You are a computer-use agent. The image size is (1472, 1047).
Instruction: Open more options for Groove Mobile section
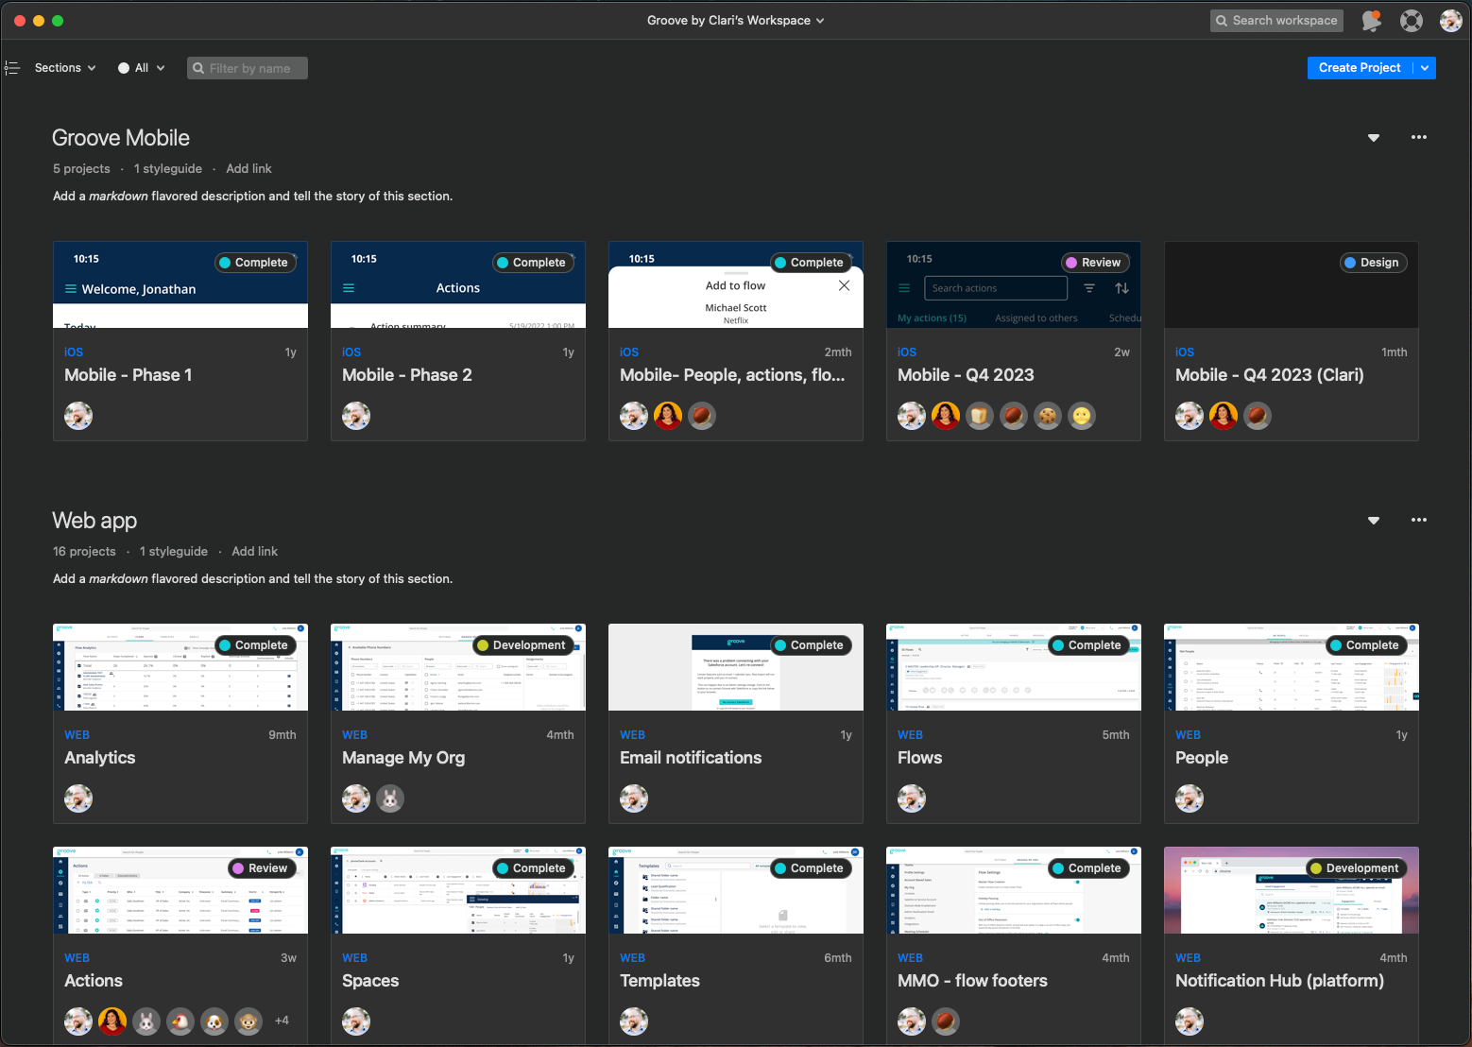tap(1419, 137)
